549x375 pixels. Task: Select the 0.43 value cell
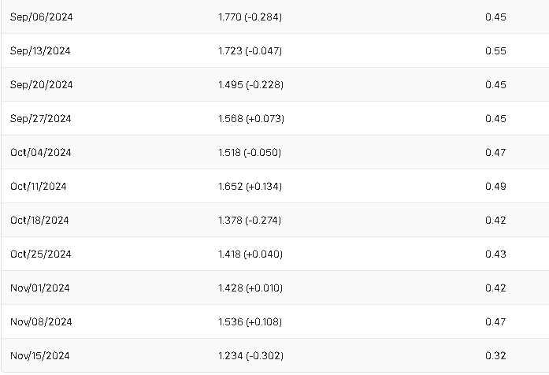tap(495, 254)
